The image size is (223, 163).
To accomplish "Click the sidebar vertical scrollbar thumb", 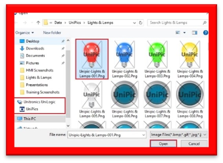I will click(68, 84).
